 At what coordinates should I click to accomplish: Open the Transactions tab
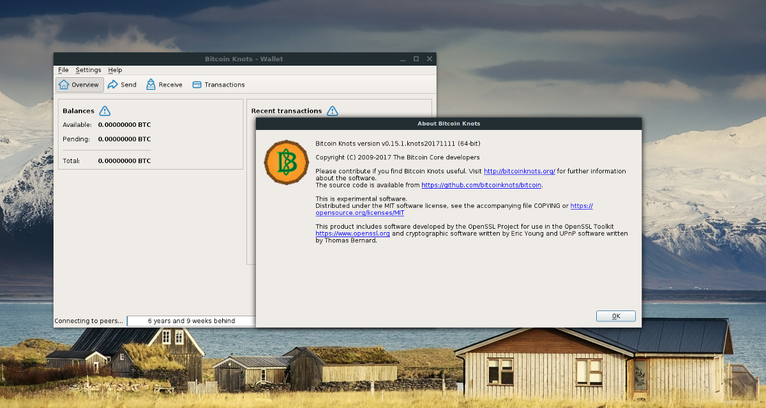click(218, 85)
